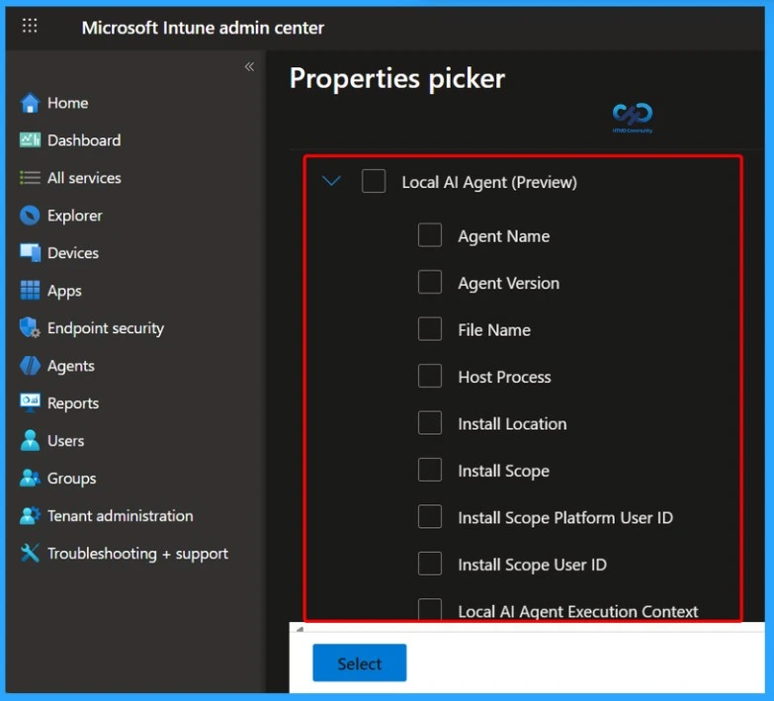
Task: Click the Agent Version label
Action: point(508,284)
